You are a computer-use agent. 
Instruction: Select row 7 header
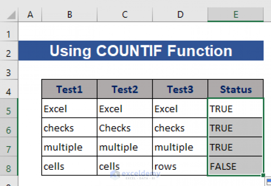[9, 146]
